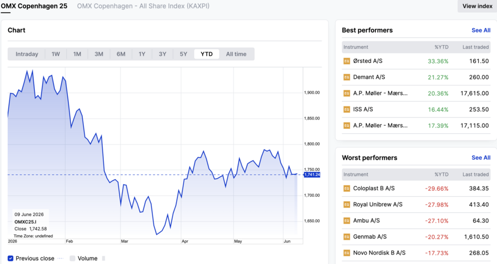The width and height of the screenshot is (497, 264).
Task: Open the Coloplast B A/S instrument
Action: point(374,188)
